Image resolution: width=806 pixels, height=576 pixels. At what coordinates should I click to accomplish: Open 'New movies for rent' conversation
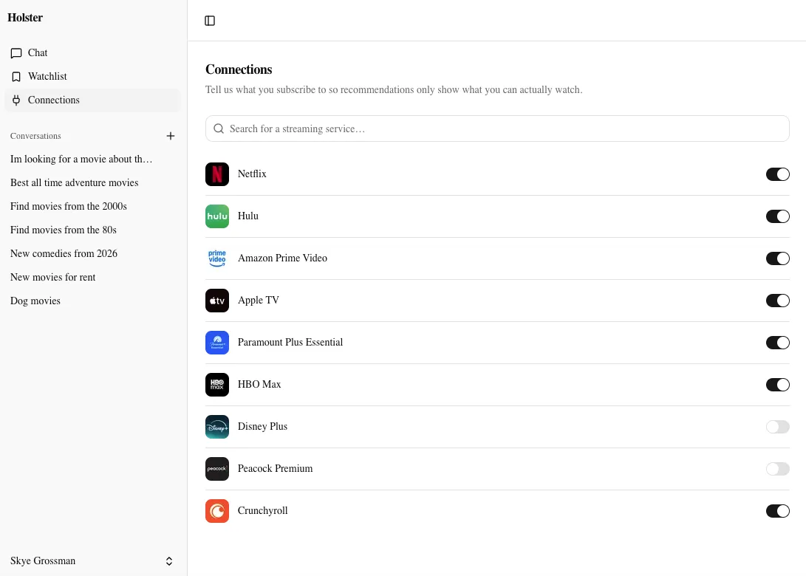pyautogui.click(x=92, y=278)
